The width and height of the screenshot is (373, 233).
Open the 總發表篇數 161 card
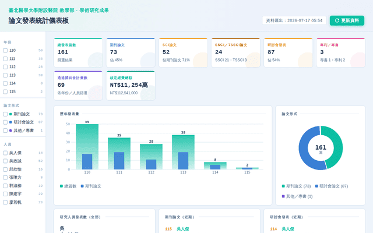point(78,52)
